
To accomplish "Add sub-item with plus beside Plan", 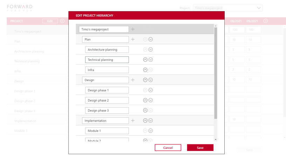I will pyautogui.click(x=133, y=39).
